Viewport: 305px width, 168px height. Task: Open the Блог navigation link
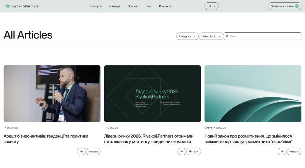tap(149, 6)
